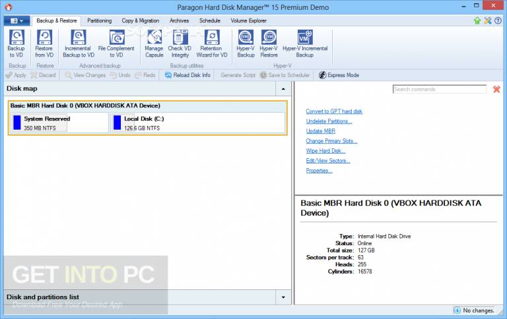Clear search with the red X icon

click(496, 90)
